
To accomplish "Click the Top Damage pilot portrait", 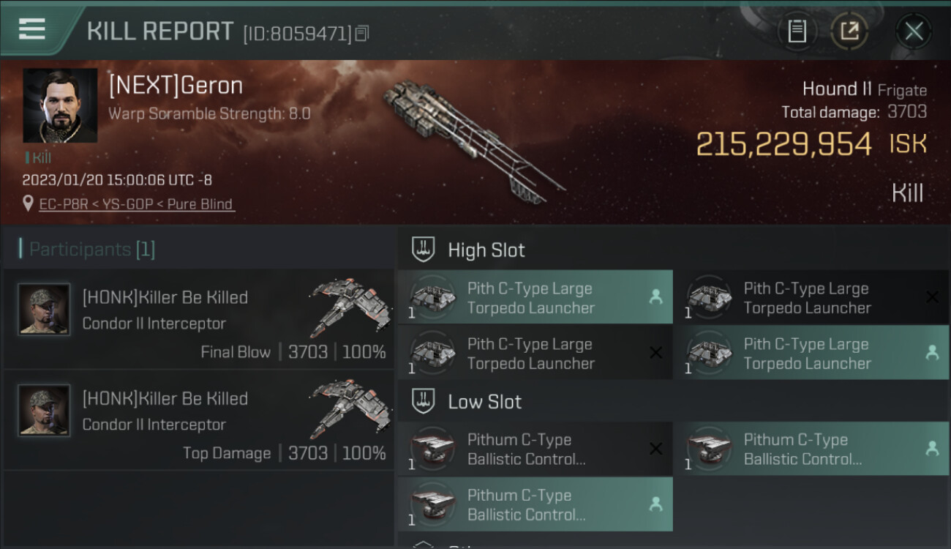I will 44,411.
